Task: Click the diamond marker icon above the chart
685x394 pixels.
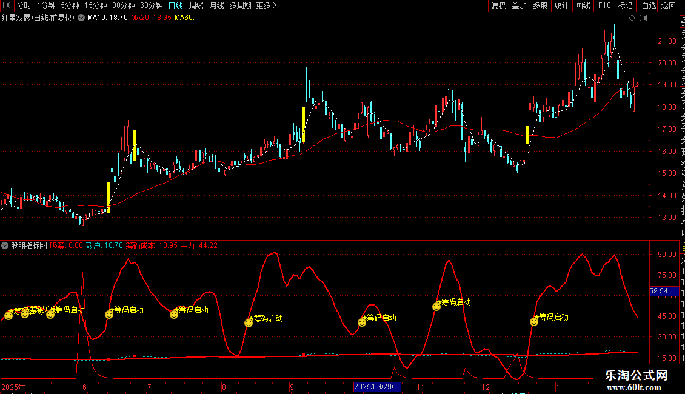Action: (632, 18)
